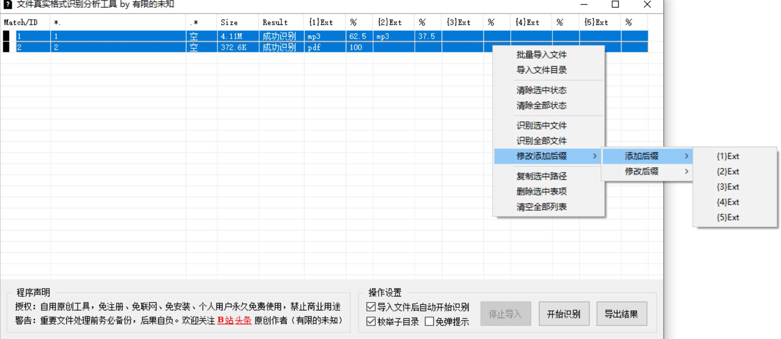Click the 开始识别 button
The image size is (781, 339).
tap(564, 314)
